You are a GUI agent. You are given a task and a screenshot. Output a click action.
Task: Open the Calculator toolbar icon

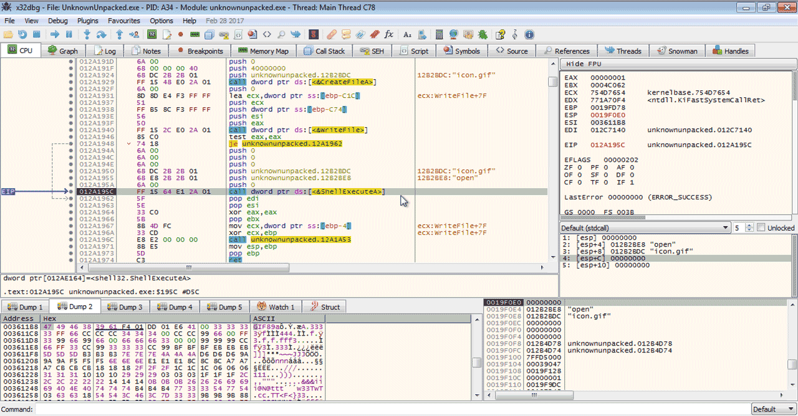[440, 34]
